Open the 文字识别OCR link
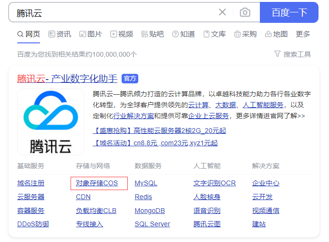The height and width of the screenshot is (242, 329). click(215, 183)
